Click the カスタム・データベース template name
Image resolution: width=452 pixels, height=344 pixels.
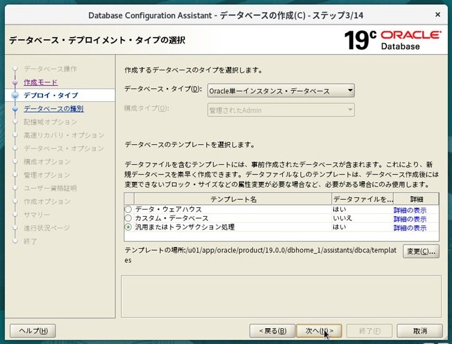[172, 218]
